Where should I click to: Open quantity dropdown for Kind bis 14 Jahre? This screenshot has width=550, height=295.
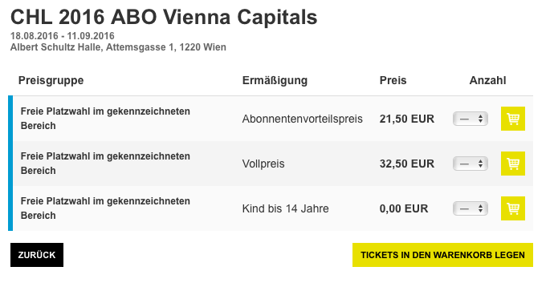471,208
